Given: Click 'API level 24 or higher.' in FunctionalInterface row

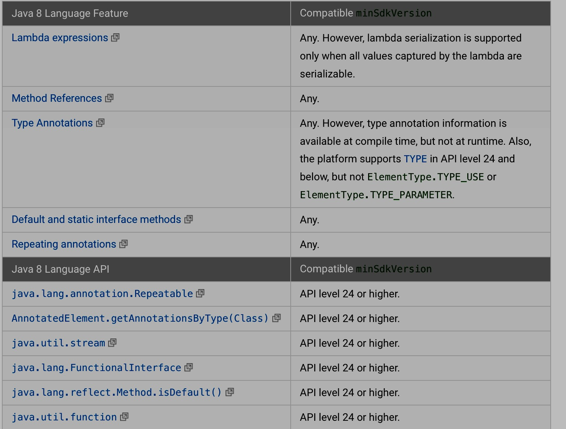Looking at the screenshot, I should tap(350, 368).
